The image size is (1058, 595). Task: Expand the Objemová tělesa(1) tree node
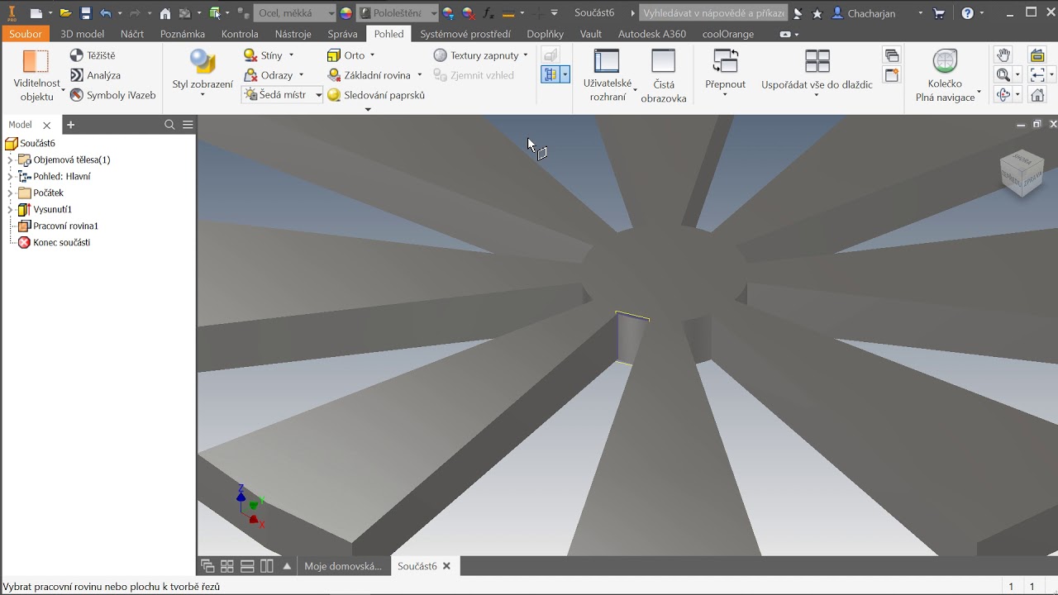coord(10,160)
